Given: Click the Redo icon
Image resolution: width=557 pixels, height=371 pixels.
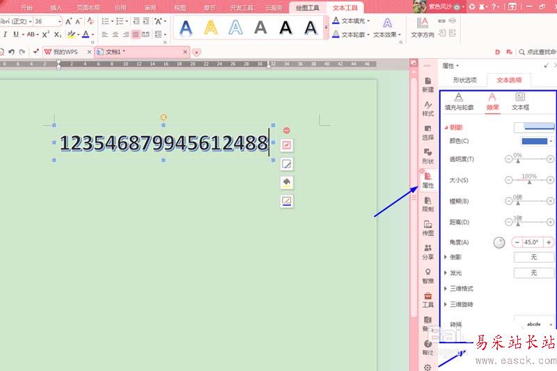Looking at the screenshot, I should coord(22,52).
